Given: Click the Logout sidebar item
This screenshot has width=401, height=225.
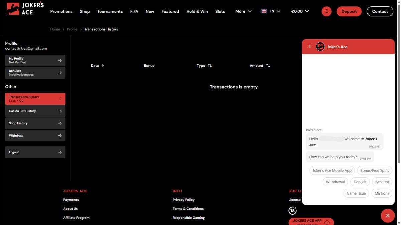Looking at the screenshot, I should [35, 152].
